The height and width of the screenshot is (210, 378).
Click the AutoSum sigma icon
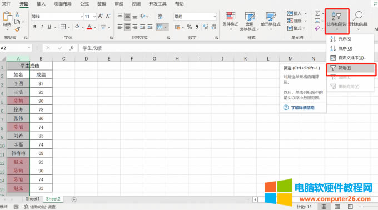(317, 13)
